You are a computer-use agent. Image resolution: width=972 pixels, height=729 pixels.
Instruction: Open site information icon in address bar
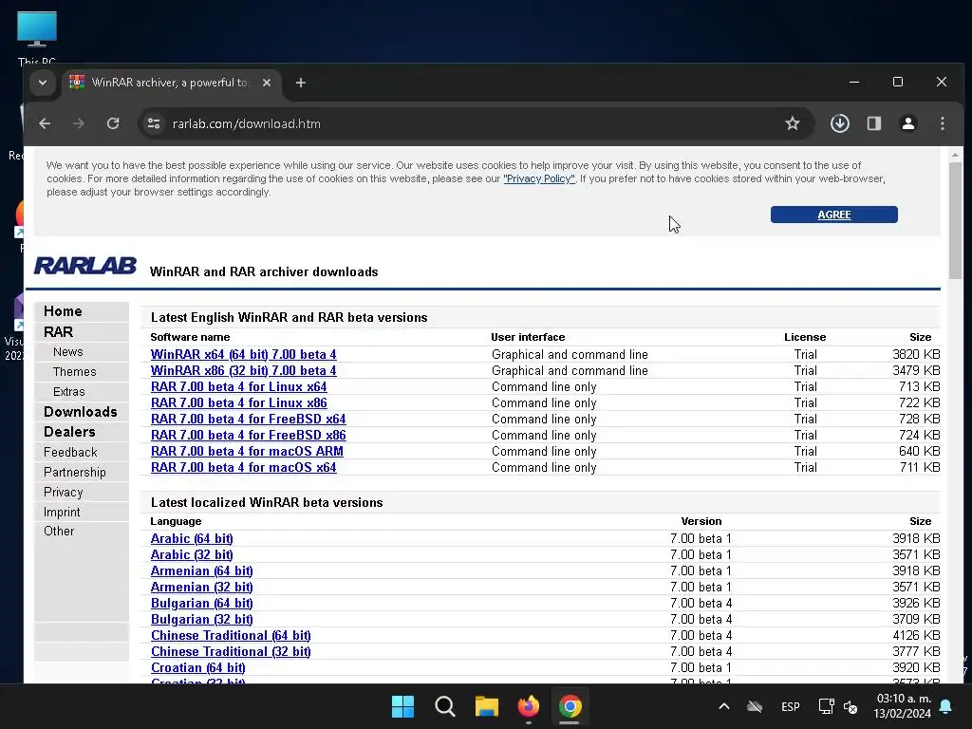(154, 123)
